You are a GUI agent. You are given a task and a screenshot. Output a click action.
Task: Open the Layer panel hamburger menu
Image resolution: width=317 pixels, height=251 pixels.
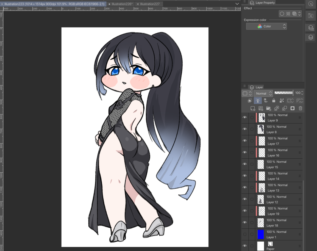[x=244, y=86]
